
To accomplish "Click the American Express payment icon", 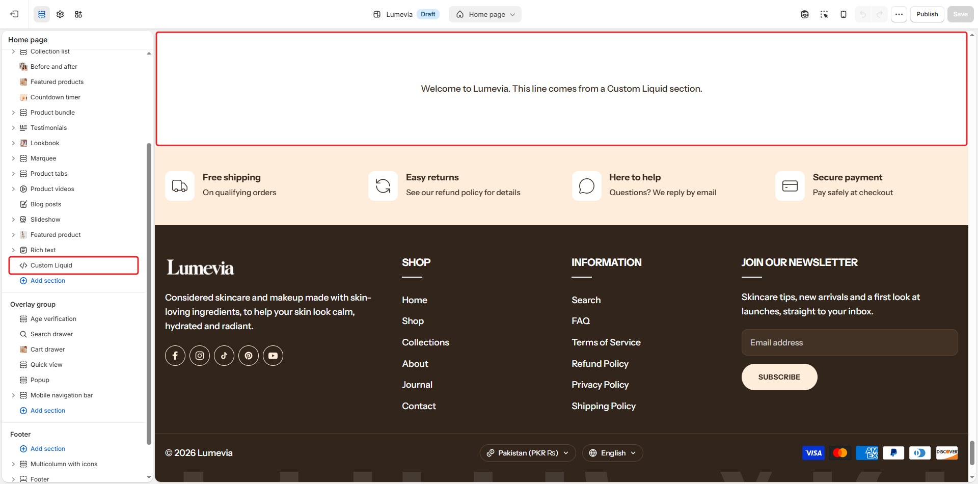I will tap(867, 453).
